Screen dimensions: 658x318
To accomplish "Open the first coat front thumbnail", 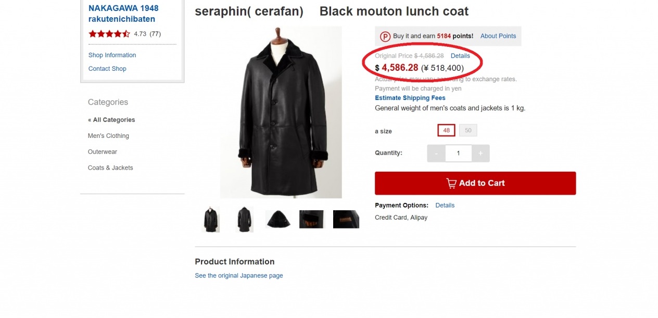I will click(x=211, y=219).
